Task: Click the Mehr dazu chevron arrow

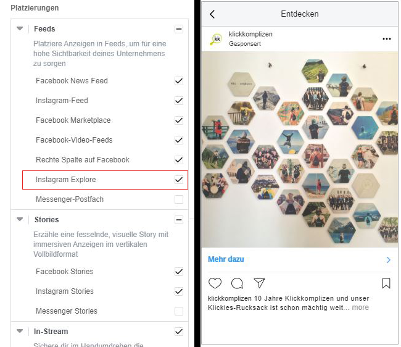Action: click(388, 260)
